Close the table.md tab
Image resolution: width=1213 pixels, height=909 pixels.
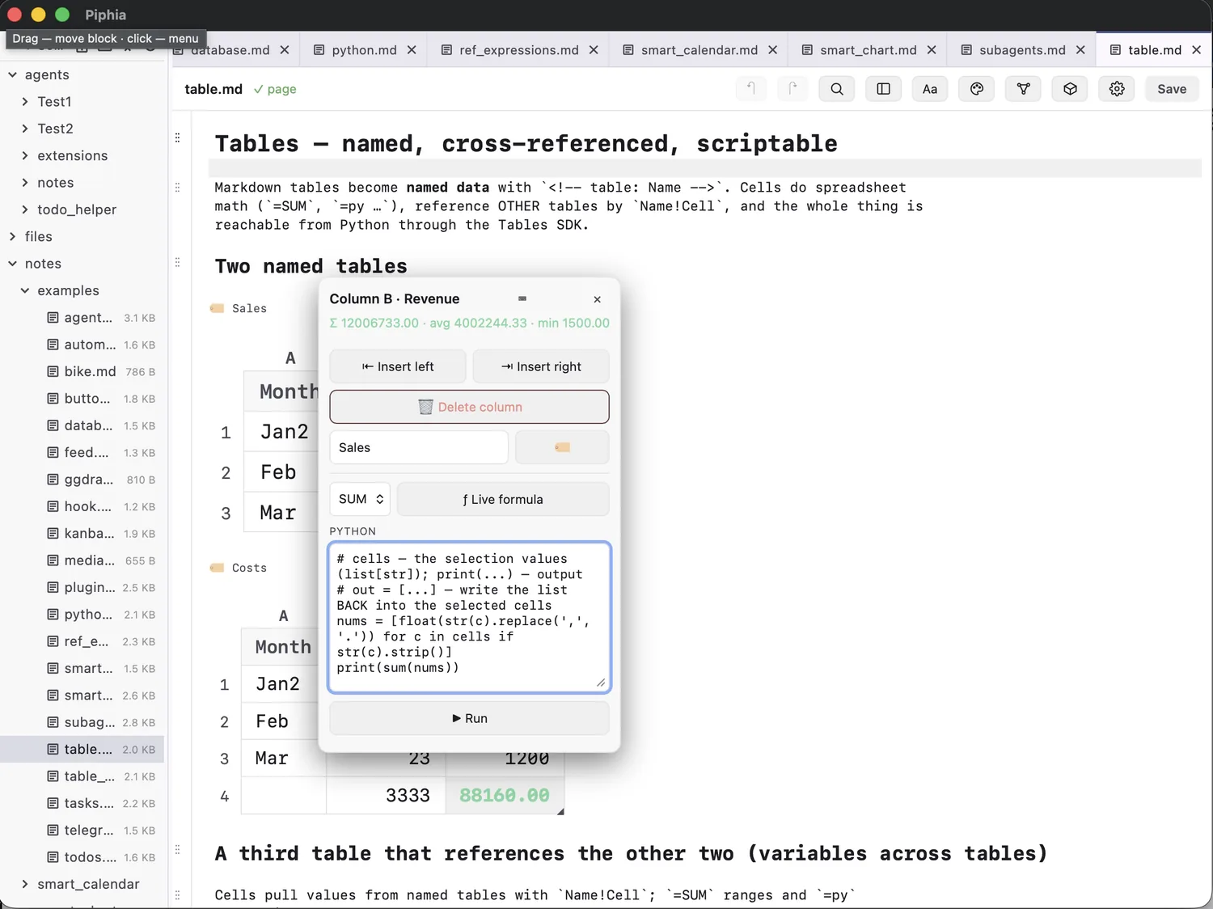point(1197,50)
